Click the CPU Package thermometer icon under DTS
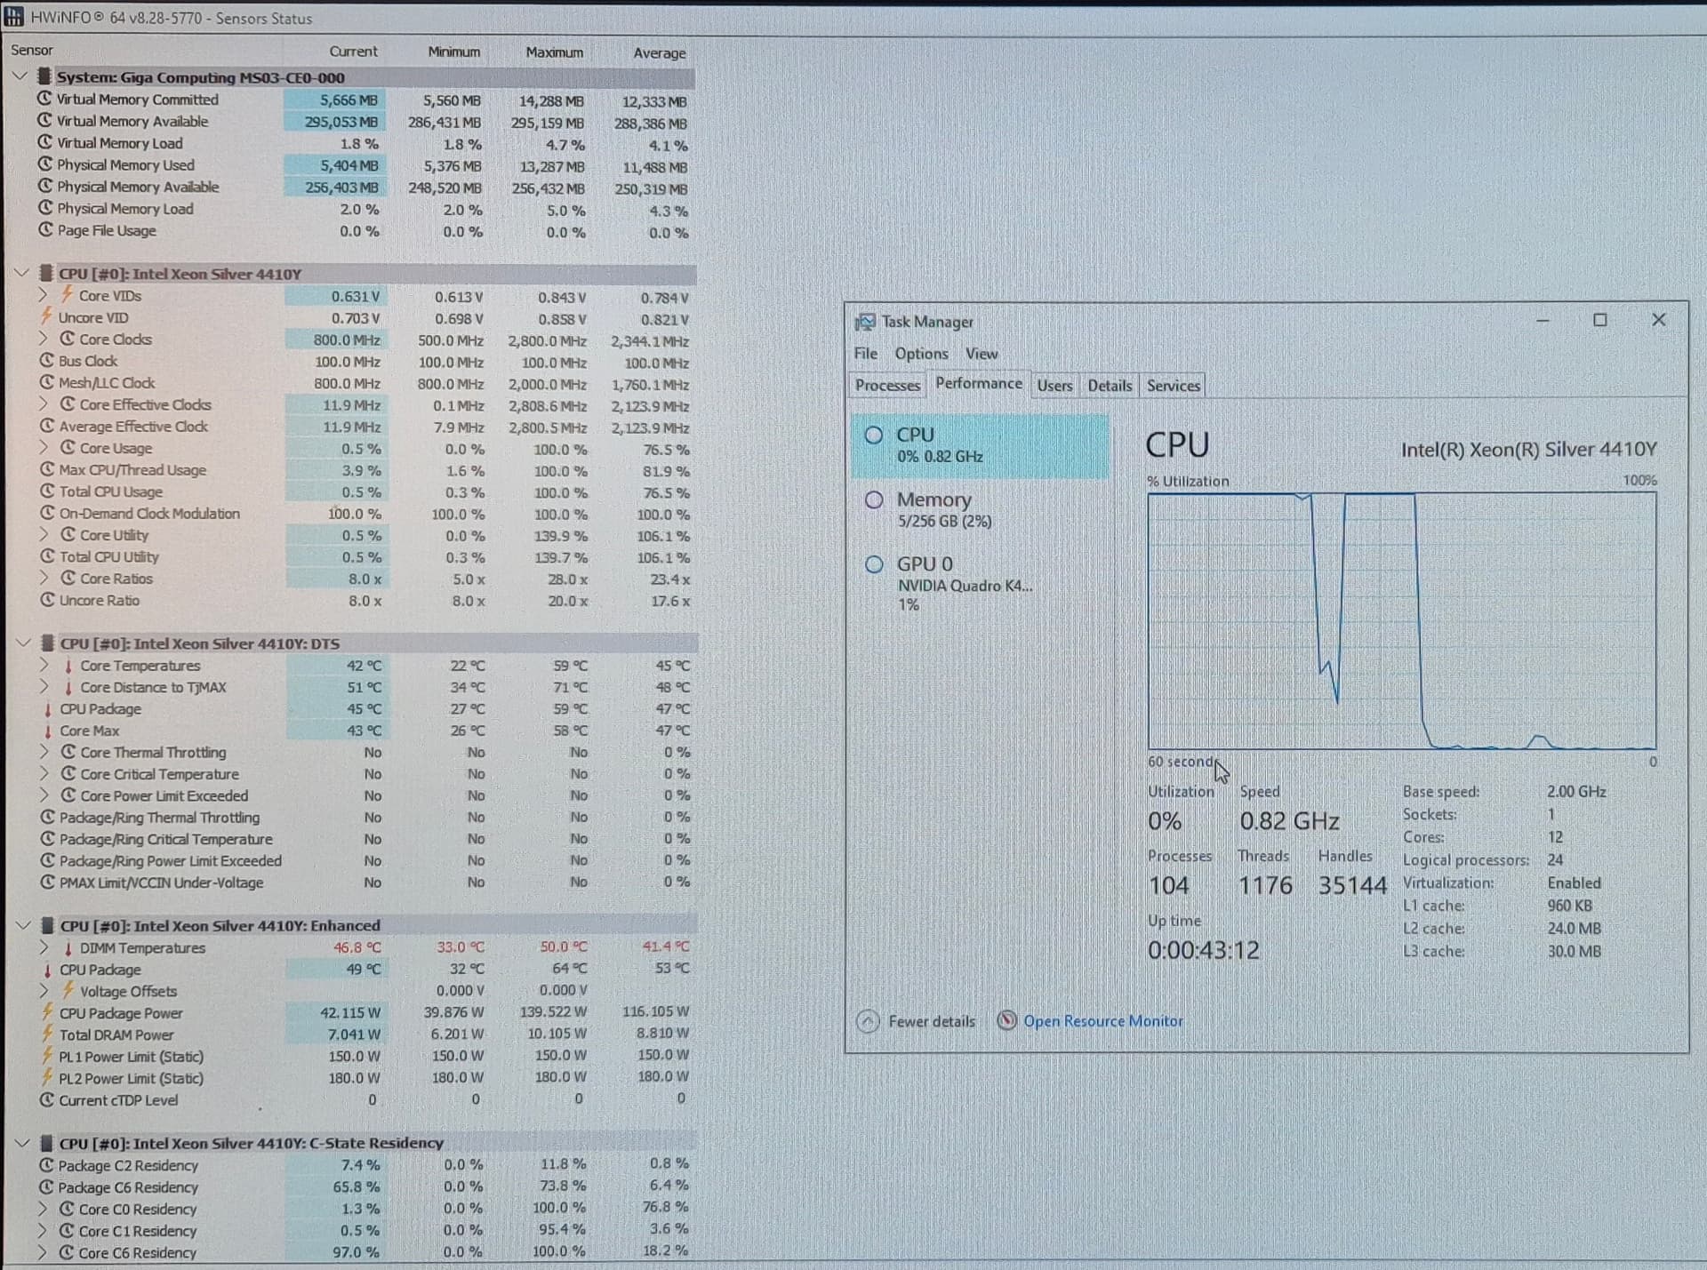The width and height of the screenshot is (1707, 1270). 47,709
